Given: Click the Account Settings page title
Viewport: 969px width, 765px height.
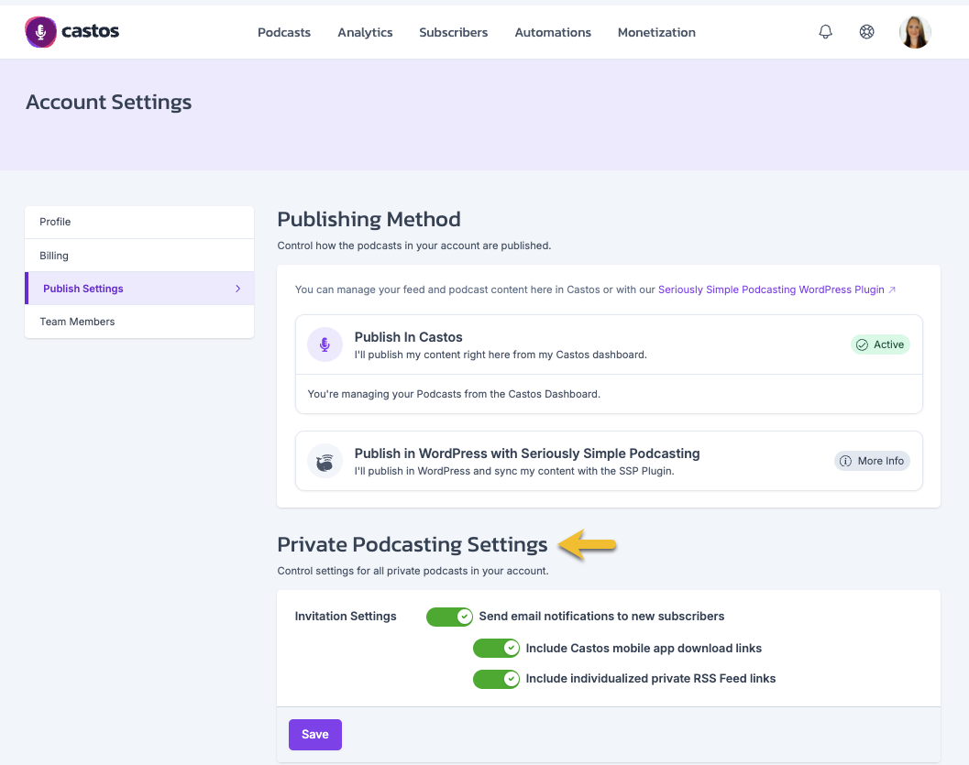Looking at the screenshot, I should tap(109, 102).
